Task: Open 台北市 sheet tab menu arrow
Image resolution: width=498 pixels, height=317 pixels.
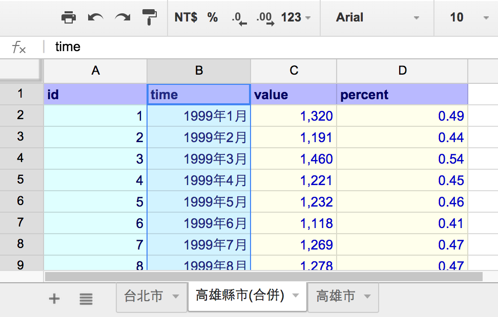Action: pos(175,297)
